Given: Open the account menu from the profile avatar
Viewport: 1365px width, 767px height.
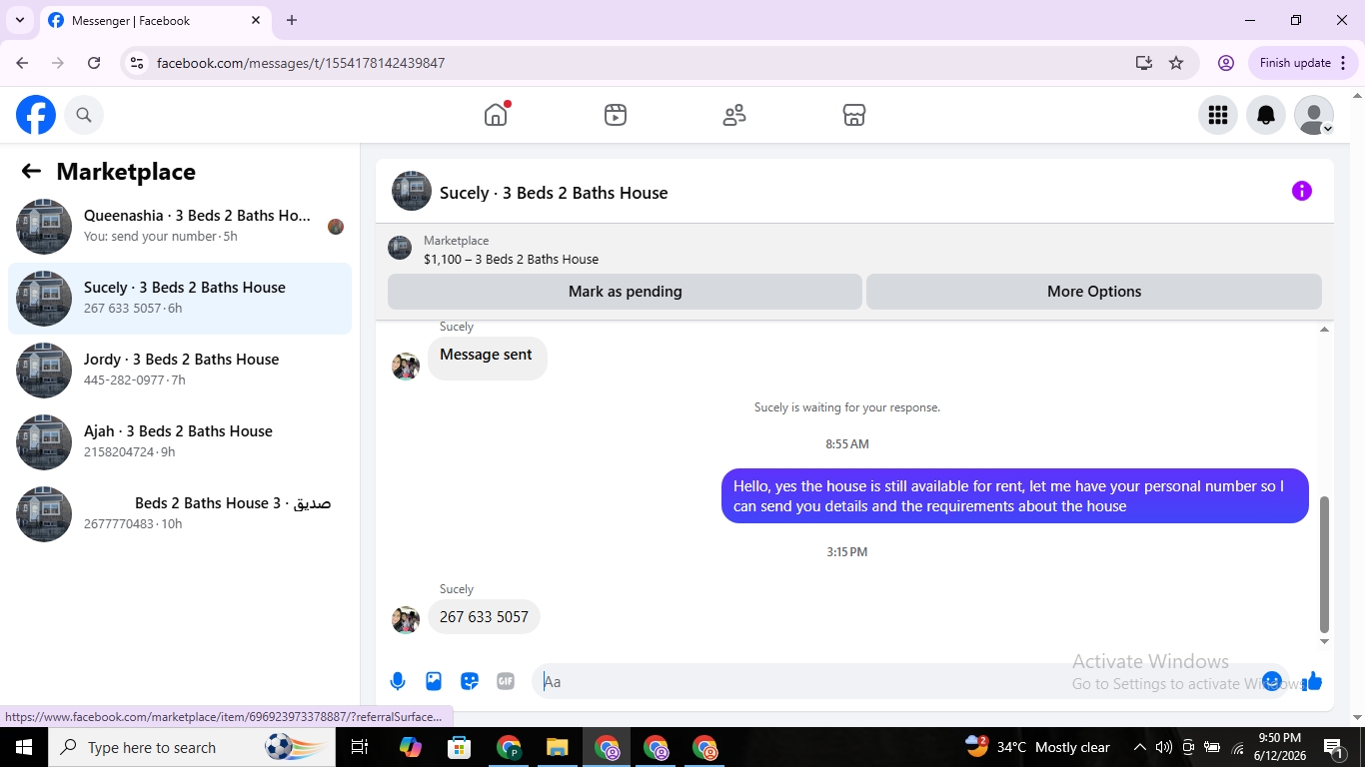Looking at the screenshot, I should click(x=1314, y=115).
